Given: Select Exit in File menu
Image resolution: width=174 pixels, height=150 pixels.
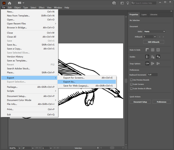Looking at the screenshot, I should (x=30, y=115).
